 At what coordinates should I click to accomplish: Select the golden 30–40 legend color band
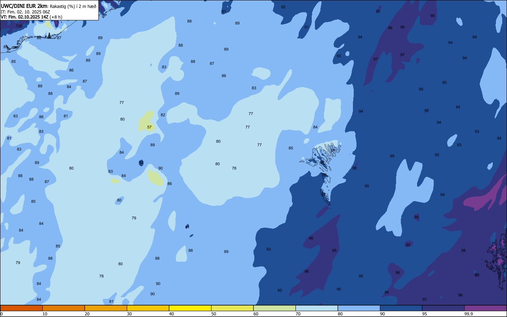pos(148,308)
